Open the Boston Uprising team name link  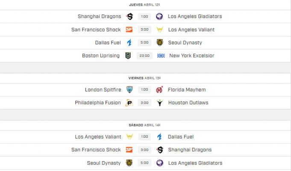click(x=101, y=56)
